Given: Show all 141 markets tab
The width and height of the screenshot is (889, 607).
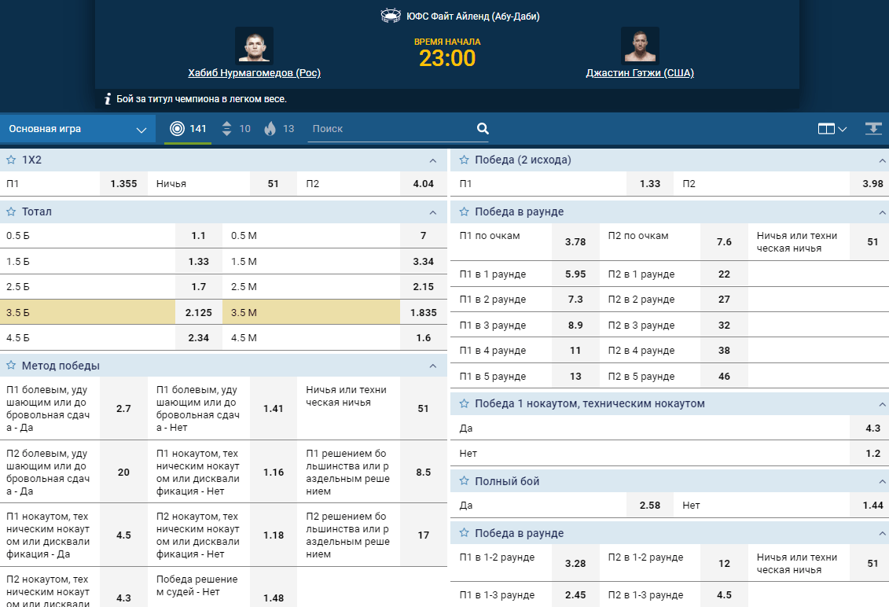Looking at the screenshot, I should click(188, 129).
